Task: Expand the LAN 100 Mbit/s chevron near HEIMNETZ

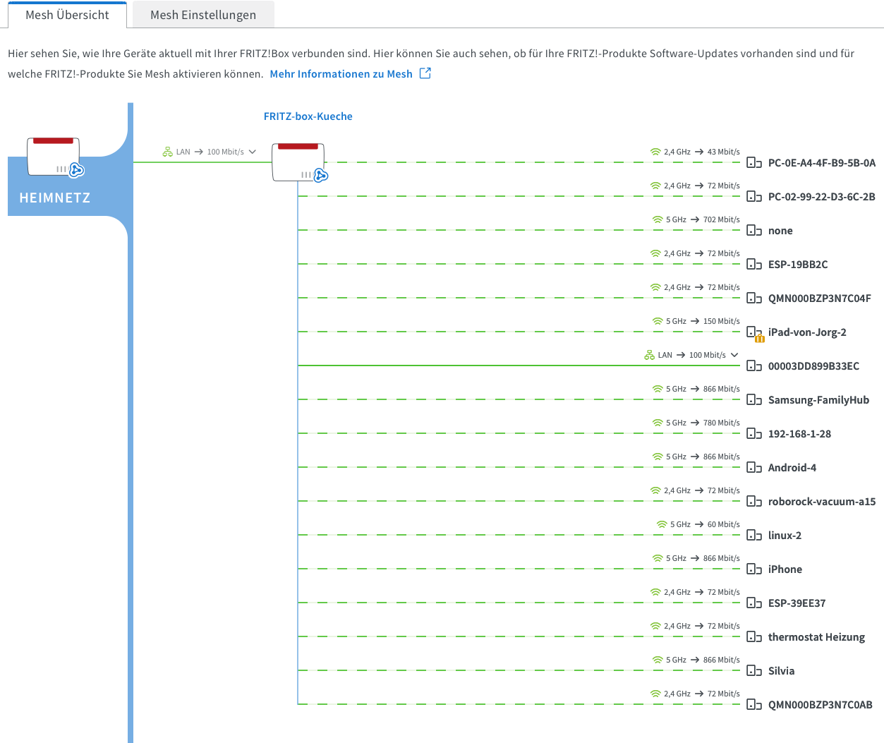Action: click(252, 152)
